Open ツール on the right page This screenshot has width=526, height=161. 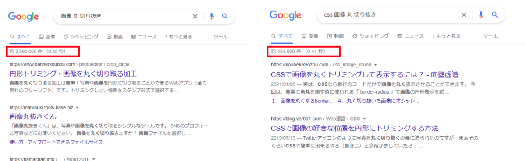tap(490, 36)
